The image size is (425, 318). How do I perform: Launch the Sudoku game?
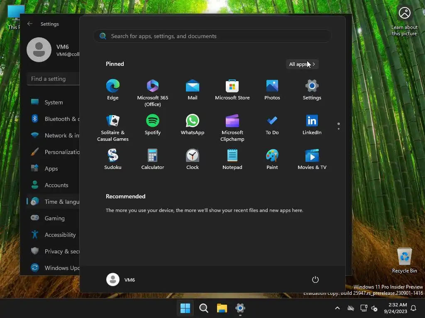pyautogui.click(x=113, y=159)
